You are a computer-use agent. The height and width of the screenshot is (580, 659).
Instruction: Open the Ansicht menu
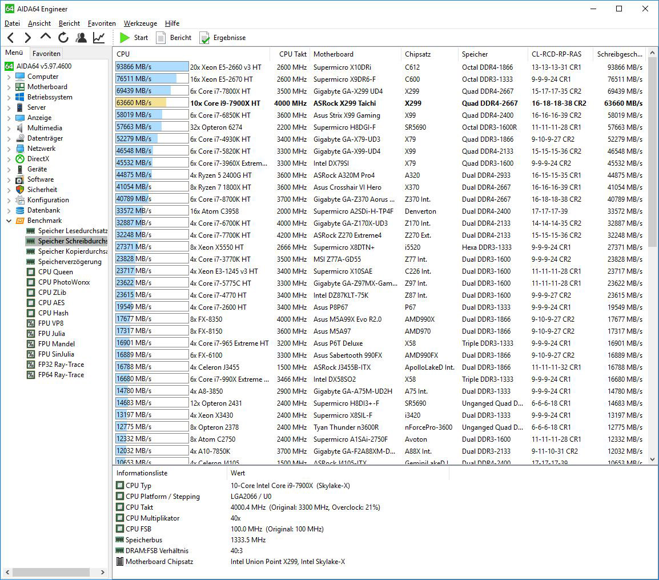(x=39, y=23)
